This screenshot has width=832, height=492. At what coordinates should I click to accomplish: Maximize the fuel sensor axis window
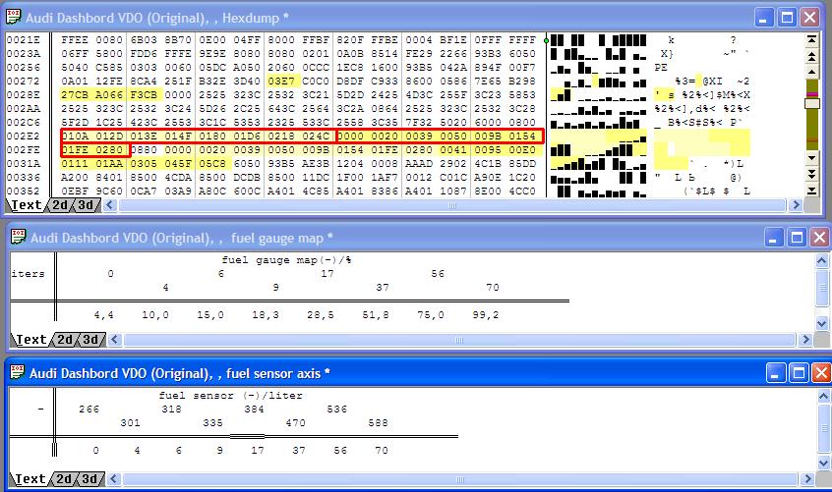coord(797,373)
